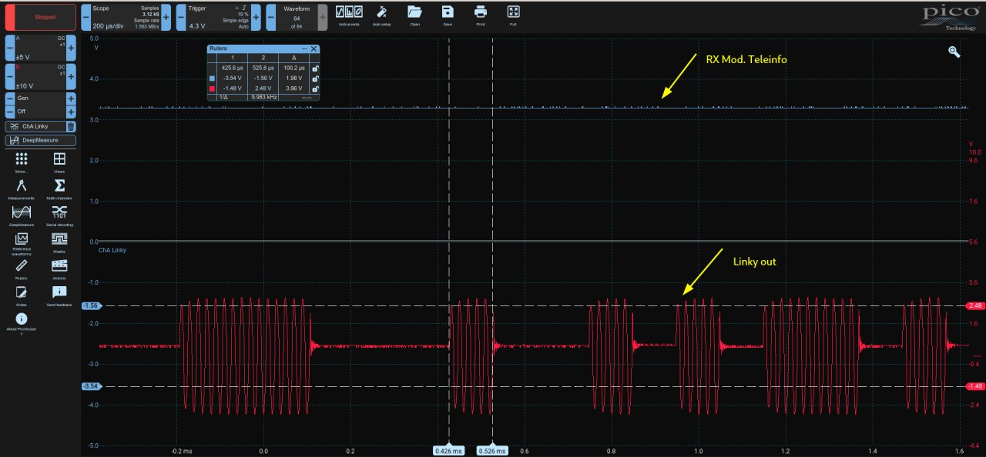Toggle the time ruler lock
The width and height of the screenshot is (986, 457).
coord(316,68)
